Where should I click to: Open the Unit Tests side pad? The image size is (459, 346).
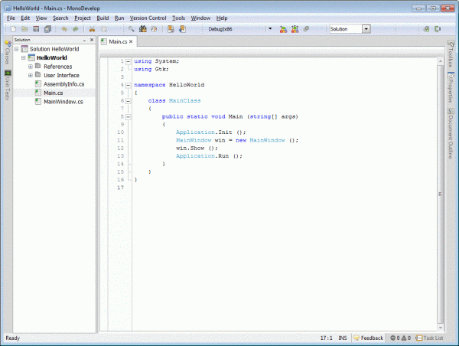click(8, 85)
